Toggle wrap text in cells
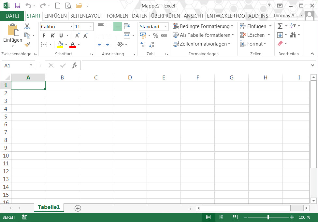 tap(127, 26)
